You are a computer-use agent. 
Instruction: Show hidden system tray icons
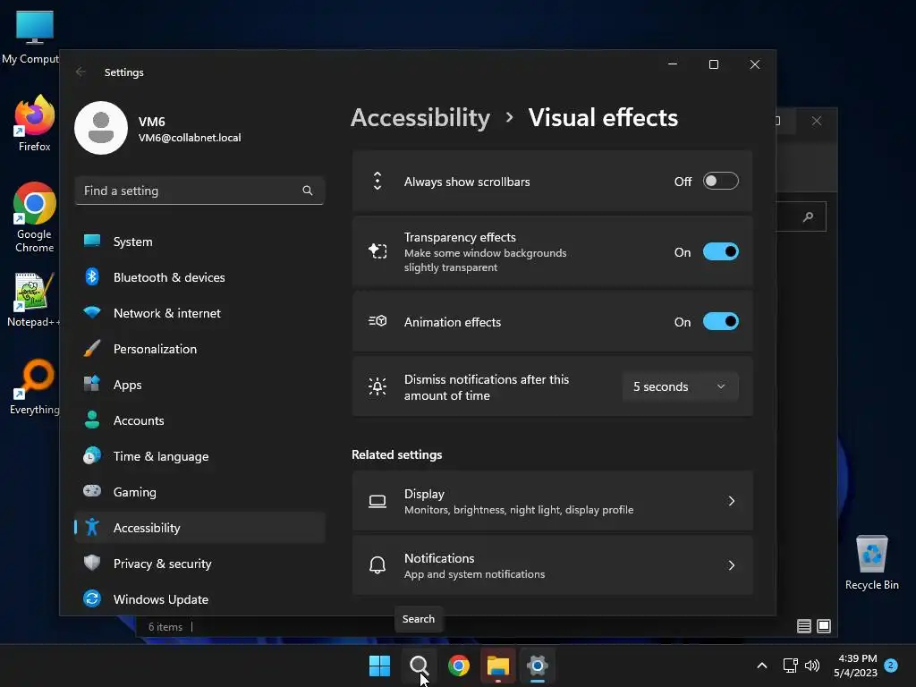(x=762, y=666)
